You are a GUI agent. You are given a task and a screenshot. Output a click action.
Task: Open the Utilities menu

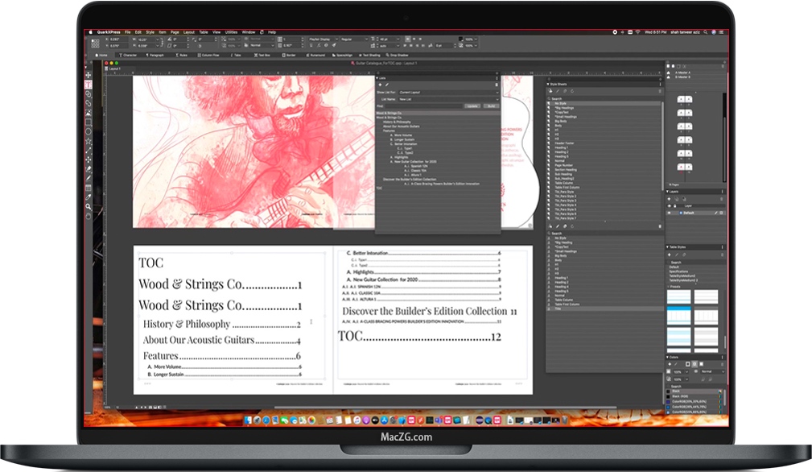coord(232,32)
